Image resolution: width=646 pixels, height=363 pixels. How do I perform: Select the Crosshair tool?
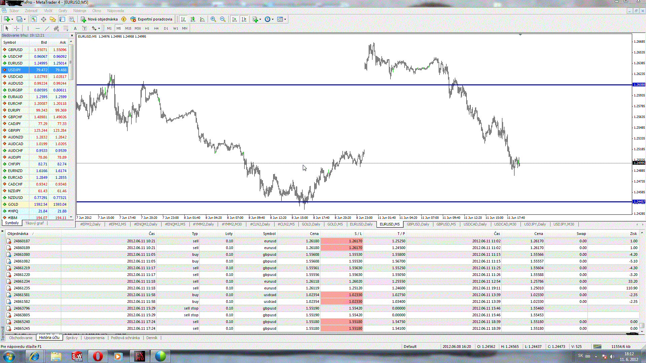(x=16, y=28)
